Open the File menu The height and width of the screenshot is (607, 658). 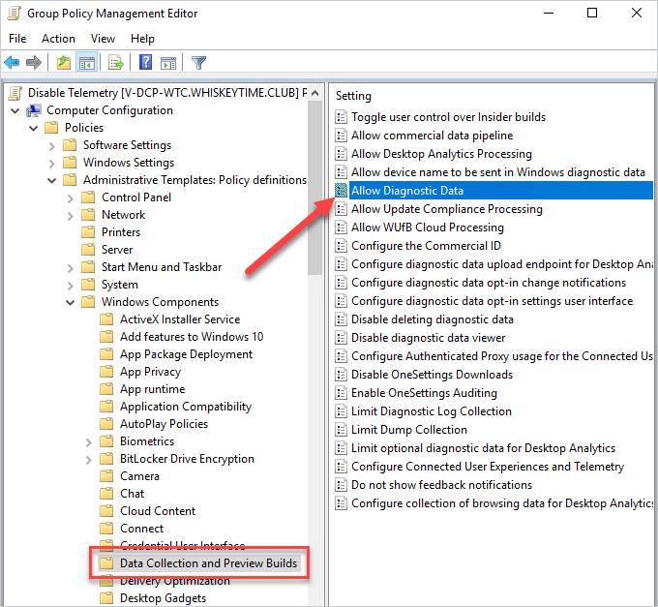click(17, 39)
